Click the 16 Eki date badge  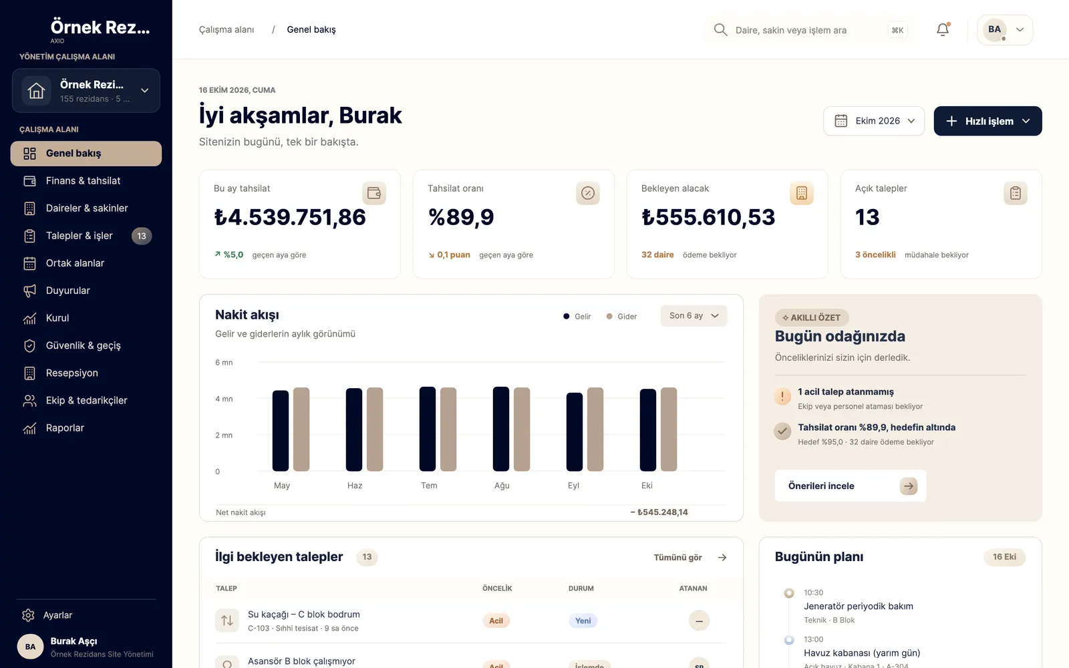(1004, 557)
